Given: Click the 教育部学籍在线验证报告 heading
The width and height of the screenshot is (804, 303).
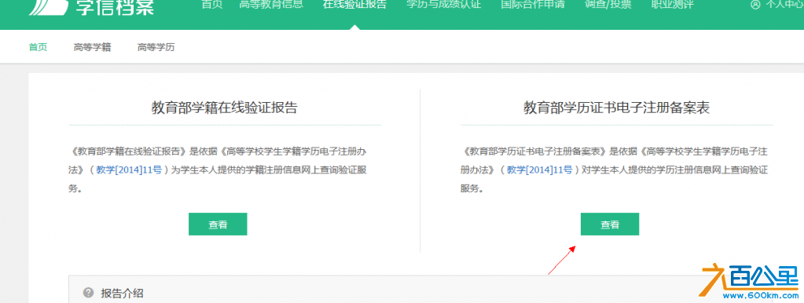Looking at the screenshot, I should click(x=224, y=108).
